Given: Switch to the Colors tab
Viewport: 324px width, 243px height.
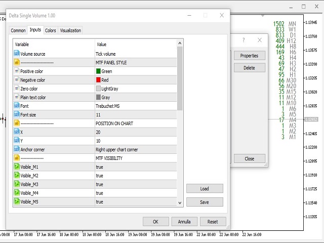Looking at the screenshot, I should [51, 30].
